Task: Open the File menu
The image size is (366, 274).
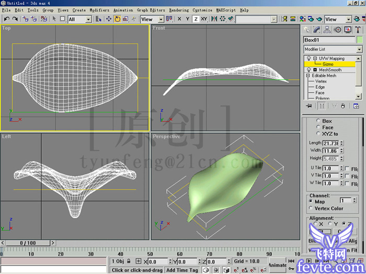Action: coord(6,10)
